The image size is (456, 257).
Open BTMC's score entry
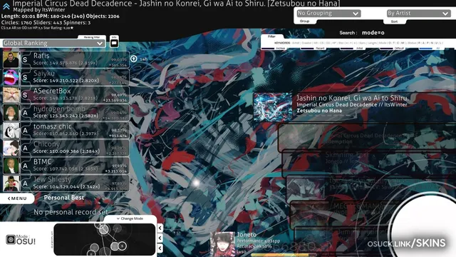[x=66, y=166]
